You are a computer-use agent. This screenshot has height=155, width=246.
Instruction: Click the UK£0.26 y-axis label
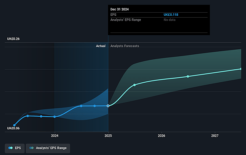pyautogui.click(x=13, y=39)
